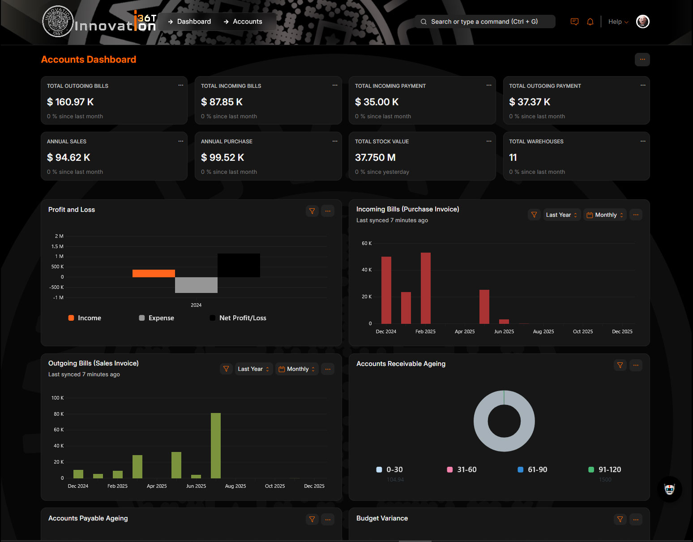Click the Budget Variance filter icon
This screenshot has height=542, width=693.
point(620,520)
